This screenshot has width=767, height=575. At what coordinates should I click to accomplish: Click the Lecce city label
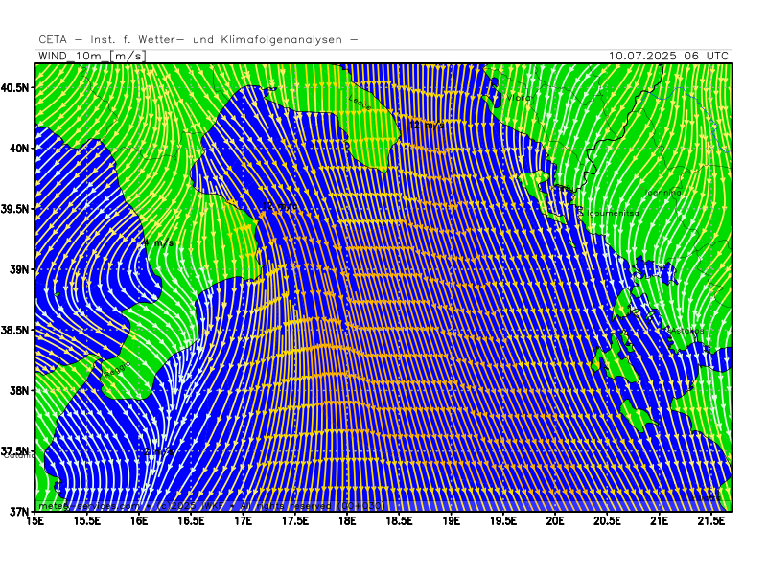[360, 103]
